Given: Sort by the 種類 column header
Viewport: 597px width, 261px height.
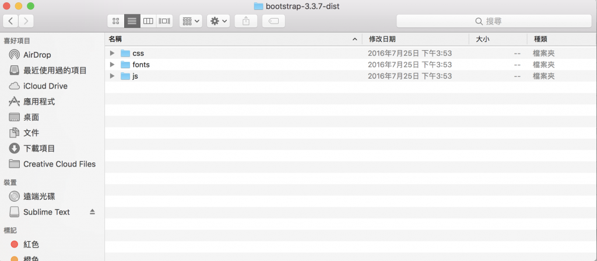Looking at the screenshot, I should pos(562,39).
